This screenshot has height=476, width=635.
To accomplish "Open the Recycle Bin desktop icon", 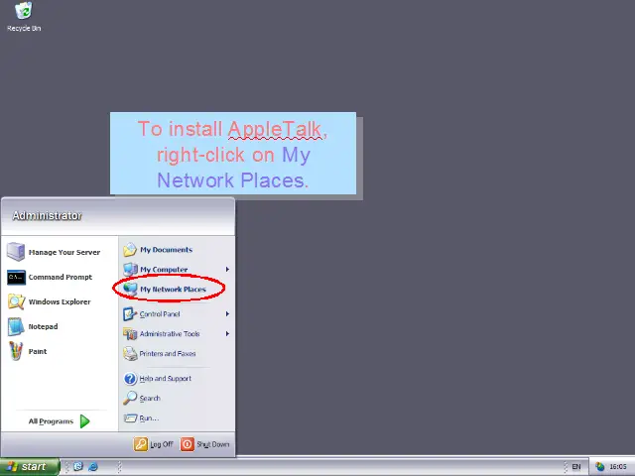I will tap(24, 11).
